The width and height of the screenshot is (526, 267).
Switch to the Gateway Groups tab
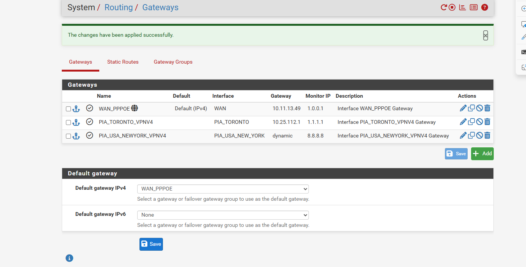(x=173, y=62)
